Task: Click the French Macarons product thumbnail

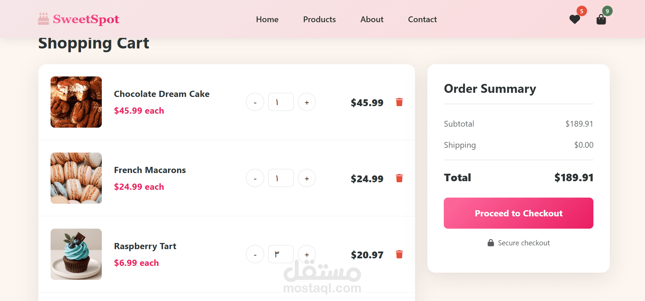Action: coord(76,178)
